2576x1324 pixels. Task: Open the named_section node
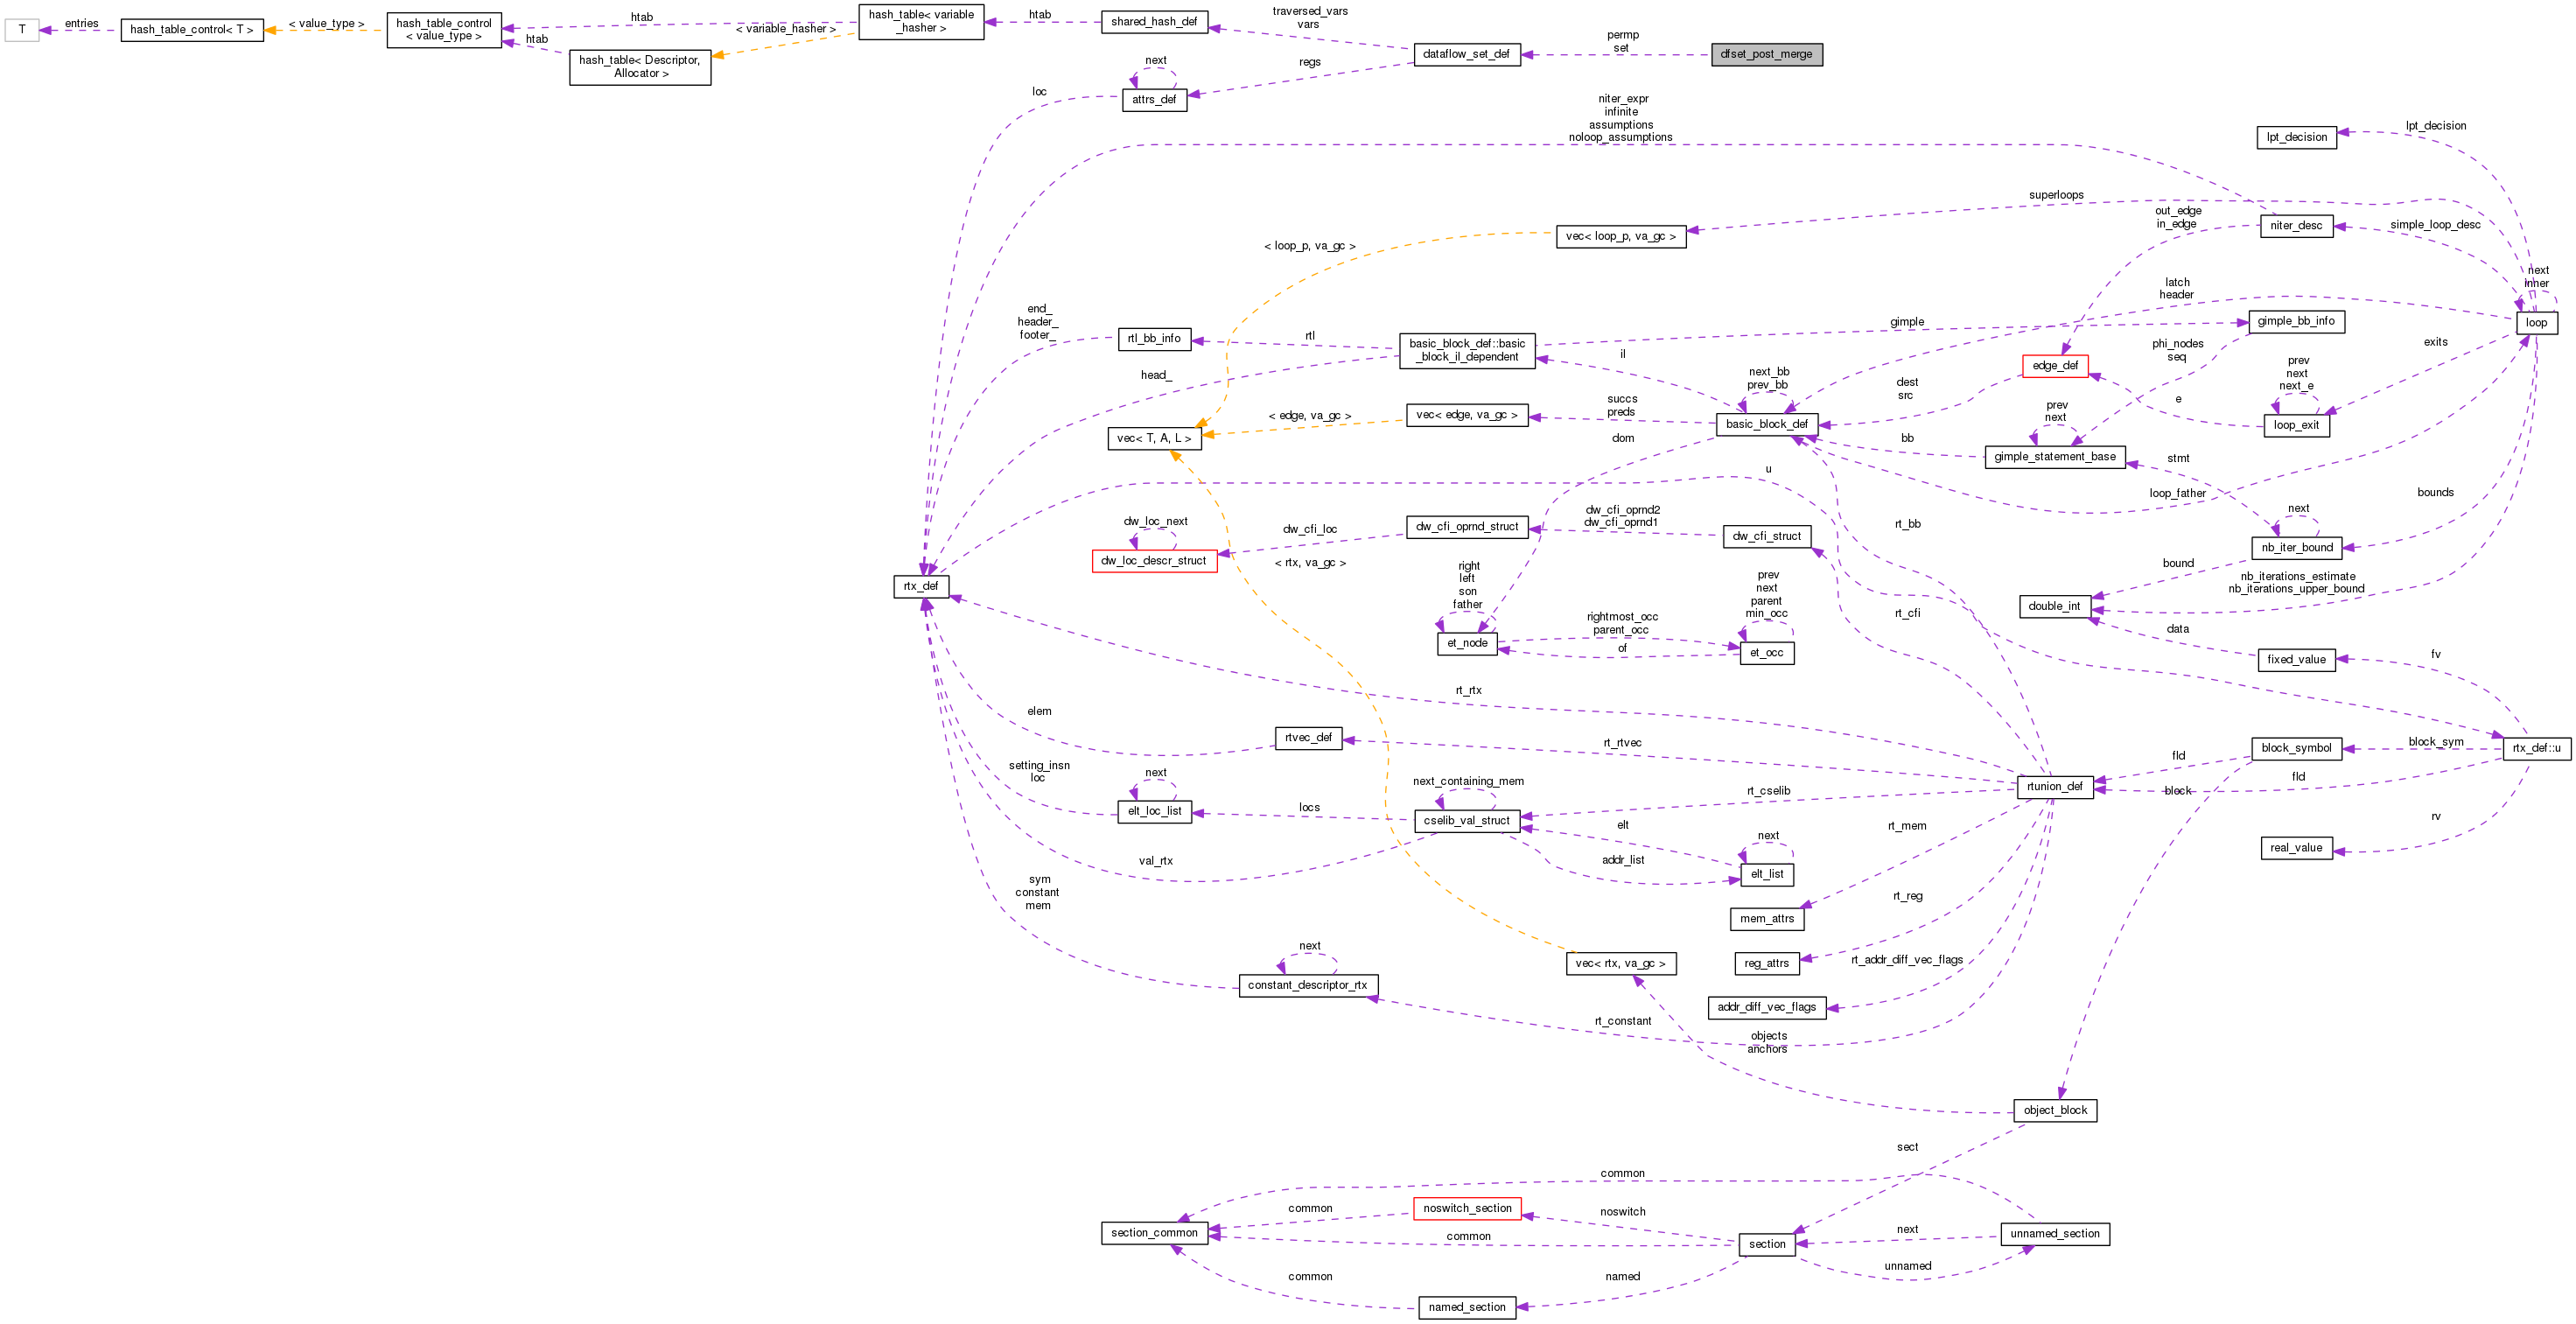point(1466,1308)
